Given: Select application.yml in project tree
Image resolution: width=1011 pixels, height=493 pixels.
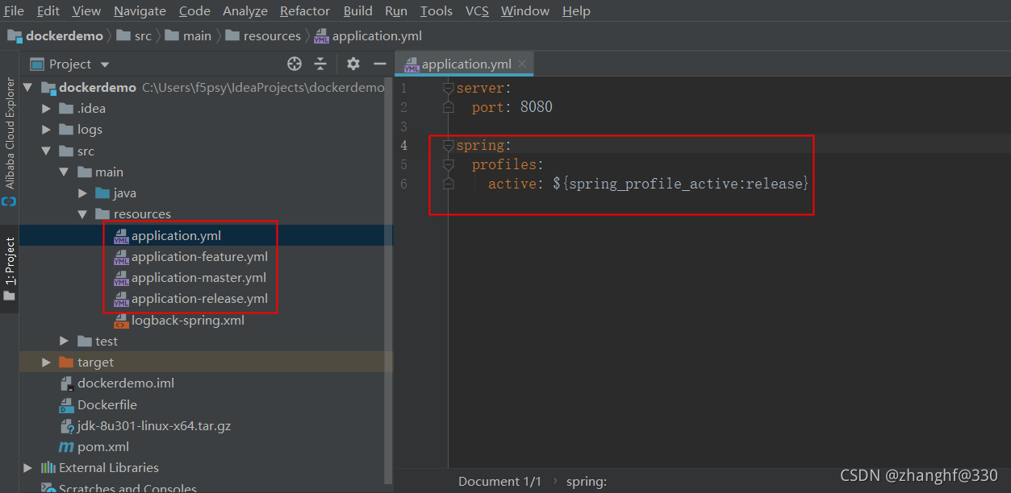Looking at the screenshot, I should click(176, 235).
